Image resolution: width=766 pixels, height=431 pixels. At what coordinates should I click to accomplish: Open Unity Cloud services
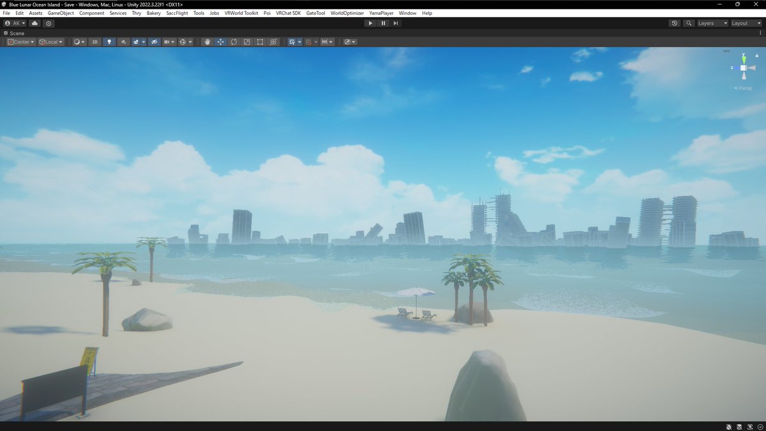[34, 23]
